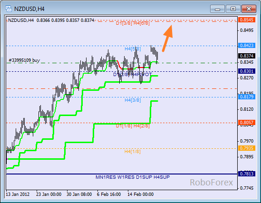261x203 pixels.
Task: Click the NZDUSD,H4 chart window icon
Action: click(9, 9)
